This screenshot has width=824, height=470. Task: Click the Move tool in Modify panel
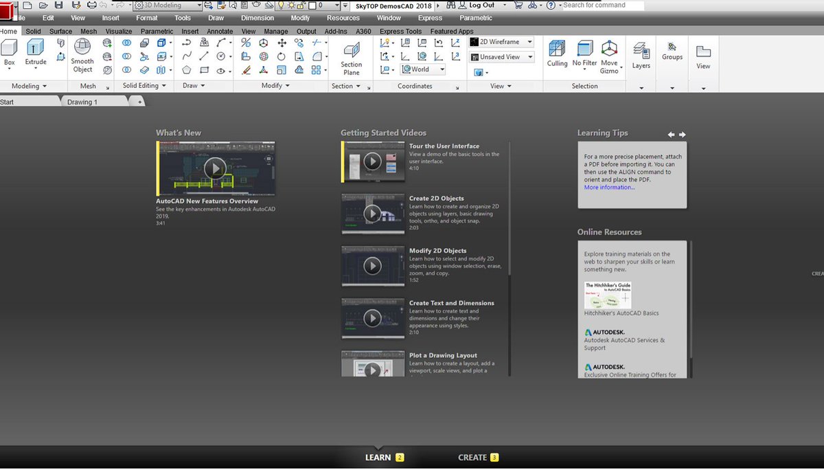click(282, 43)
